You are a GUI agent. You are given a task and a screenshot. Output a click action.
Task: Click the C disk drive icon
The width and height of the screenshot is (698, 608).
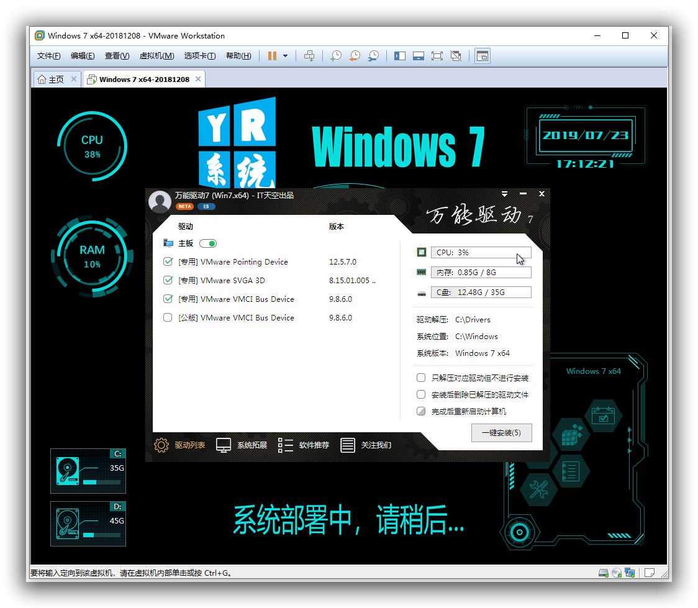pyautogui.click(x=421, y=293)
